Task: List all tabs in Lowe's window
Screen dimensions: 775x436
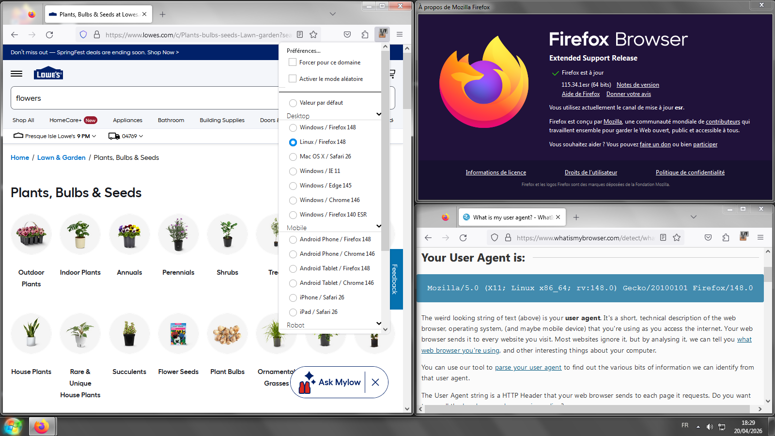Action: pyautogui.click(x=333, y=14)
